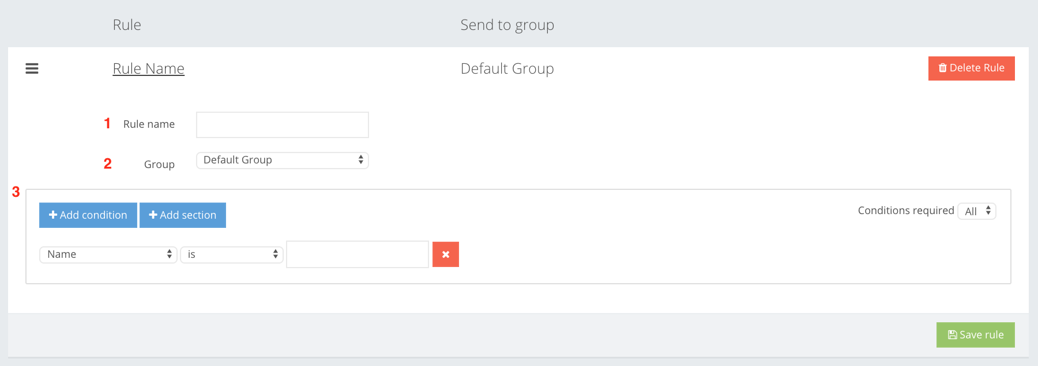Click the Save rule button
Screen dimensions: 1038x366
(x=976, y=335)
